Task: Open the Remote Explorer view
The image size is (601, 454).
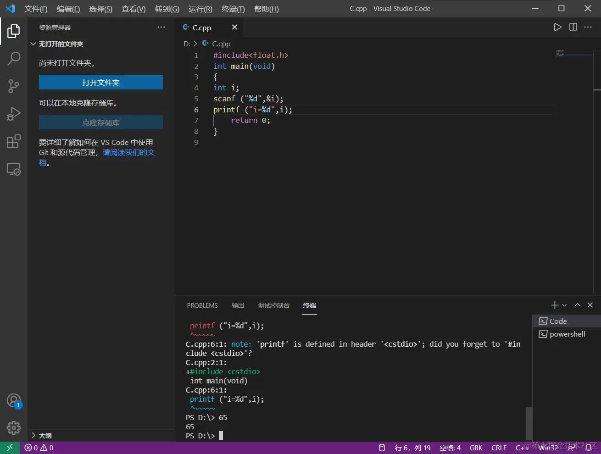Action: coord(14,169)
